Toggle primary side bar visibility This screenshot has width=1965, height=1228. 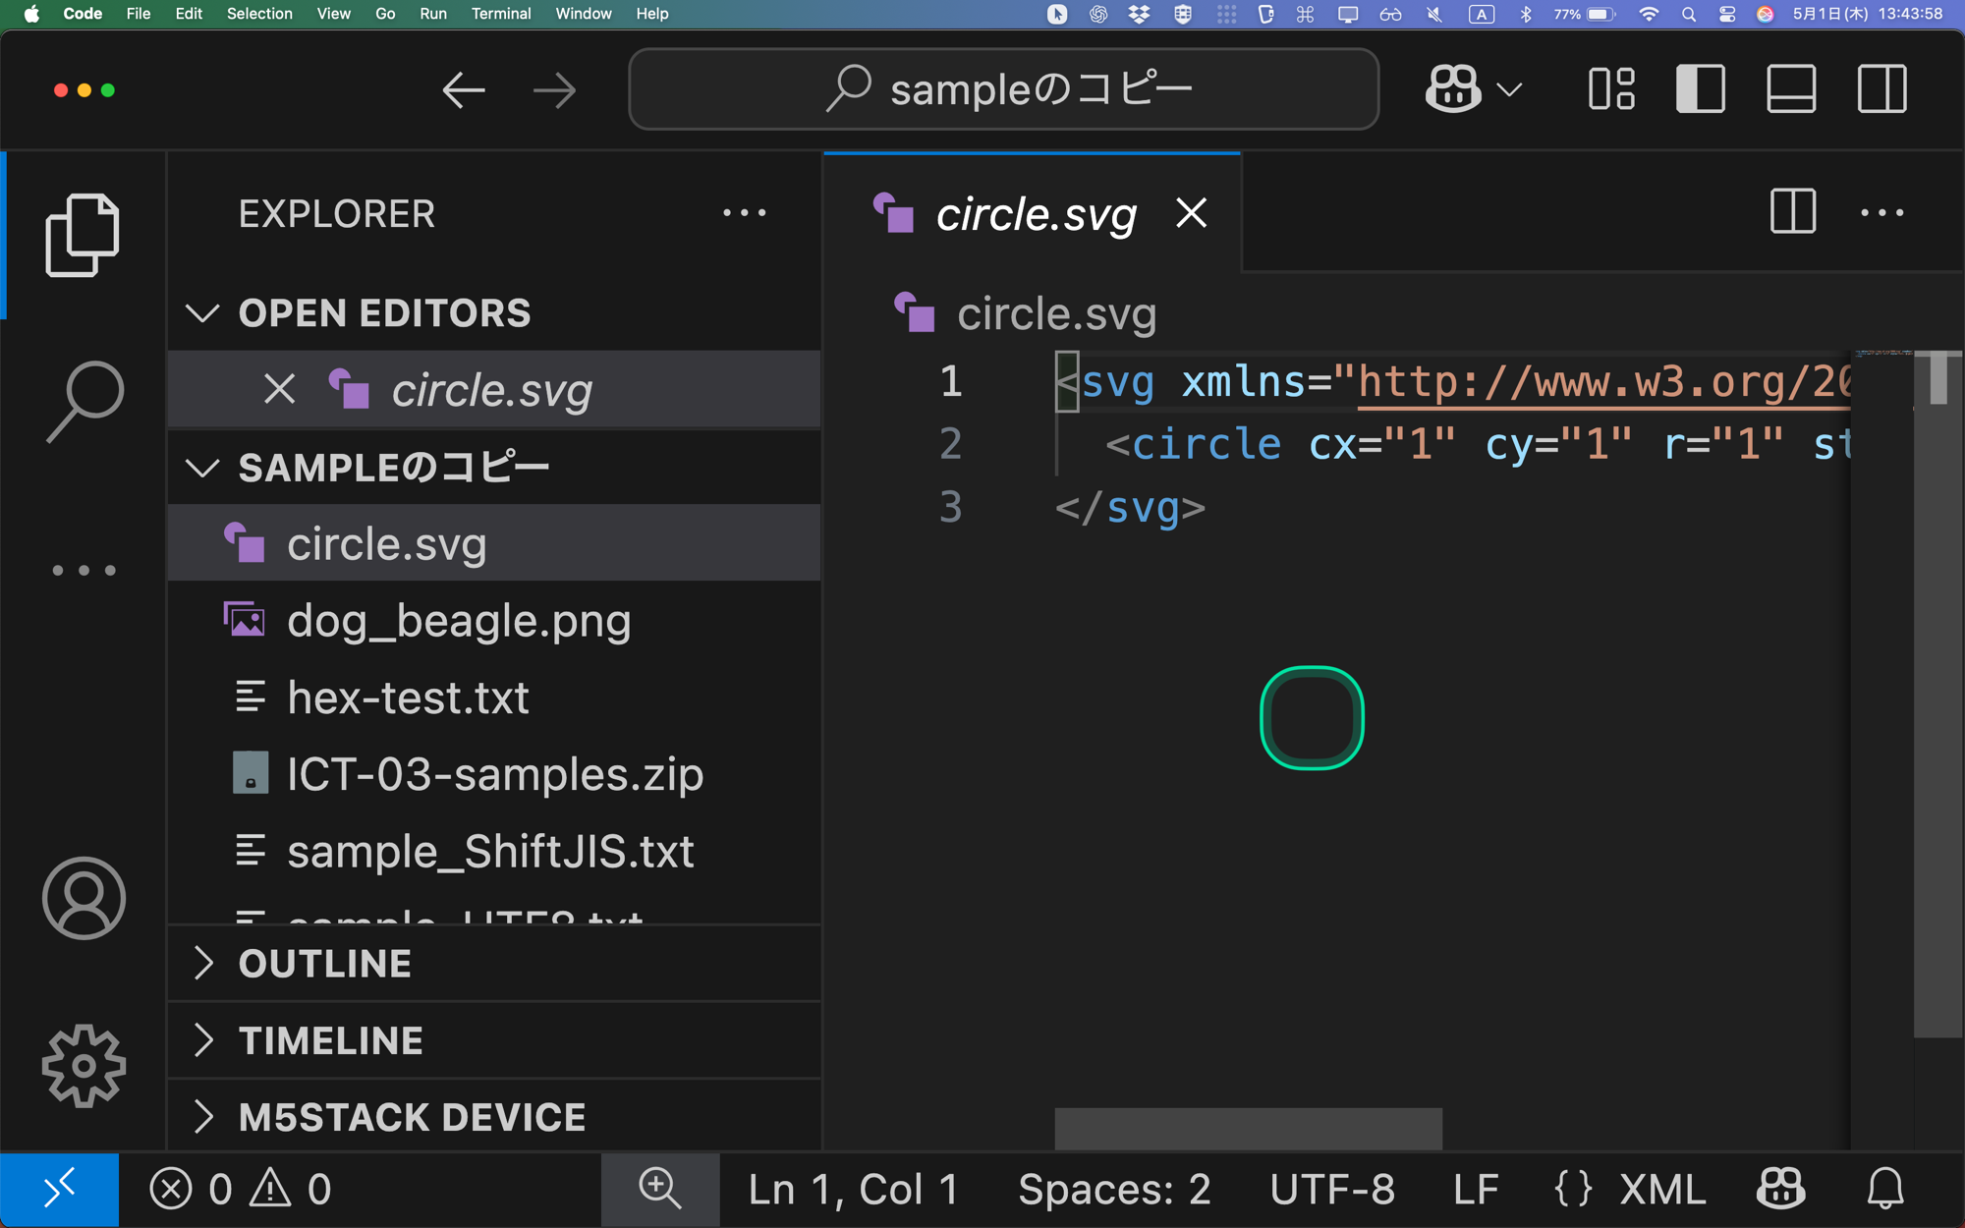click(x=1701, y=89)
